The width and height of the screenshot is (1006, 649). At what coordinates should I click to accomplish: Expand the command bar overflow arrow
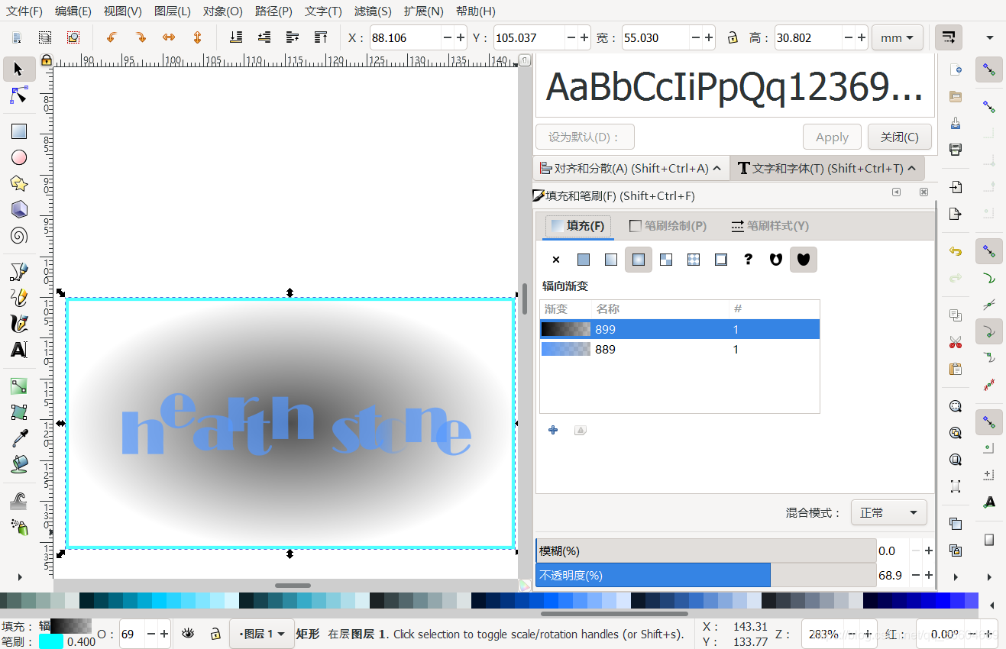pos(956,576)
